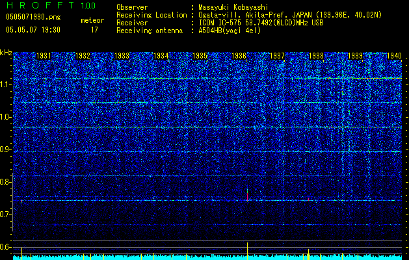Click the 'Observer' field label
The image size is (409, 260).
click(132, 7)
